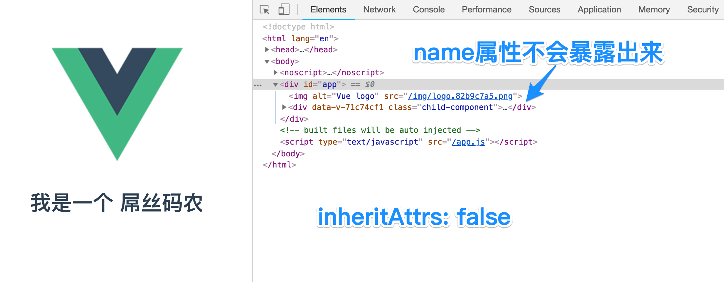Screen dimensions: 724x282
Task: Switch to the Elements tab
Action: pyautogui.click(x=328, y=9)
